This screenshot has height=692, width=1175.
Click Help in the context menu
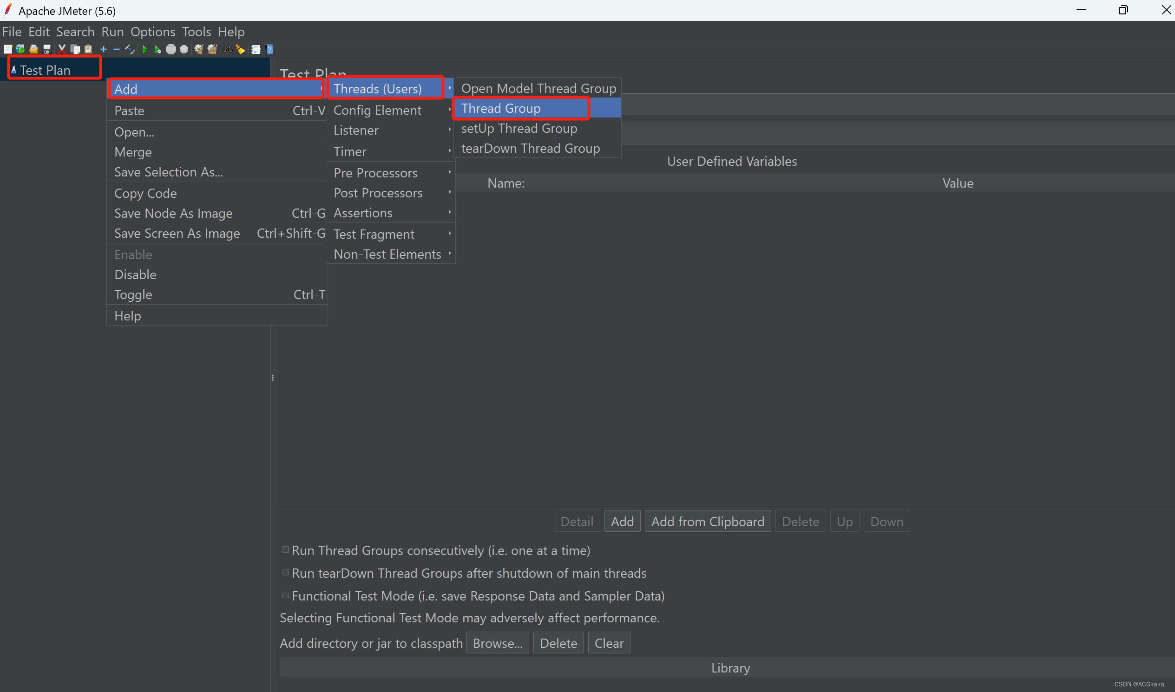pyautogui.click(x=217, y=316)
